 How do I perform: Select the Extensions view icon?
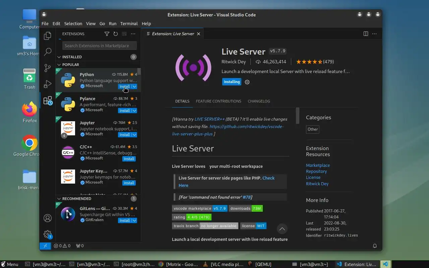(48, 100)
